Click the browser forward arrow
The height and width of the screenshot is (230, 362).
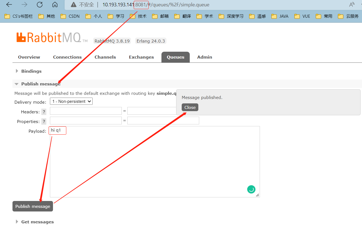(x=24, y=5)
